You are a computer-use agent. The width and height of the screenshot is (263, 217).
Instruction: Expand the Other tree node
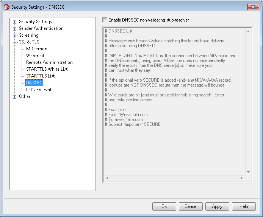(x=15, y=97)
